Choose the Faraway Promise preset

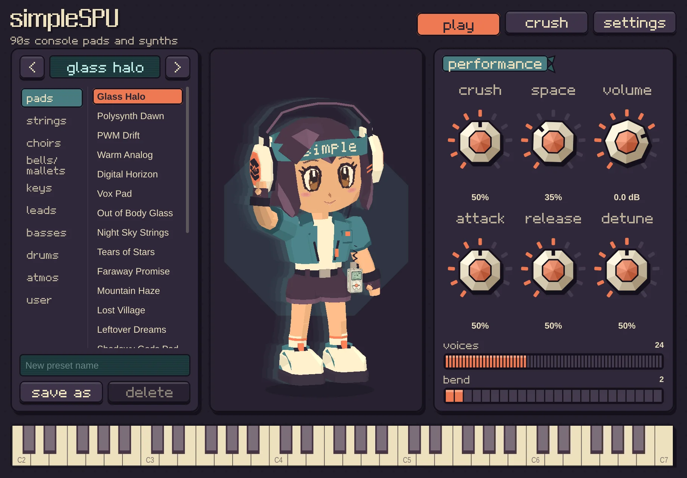[x=138, y=271]
